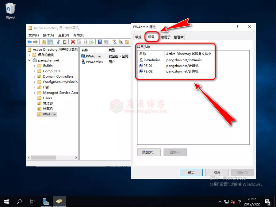This screenshot has width=276, height=207.
Task: Collapse the pangzhan.net domain node
Action: click(x=29, y=60)
